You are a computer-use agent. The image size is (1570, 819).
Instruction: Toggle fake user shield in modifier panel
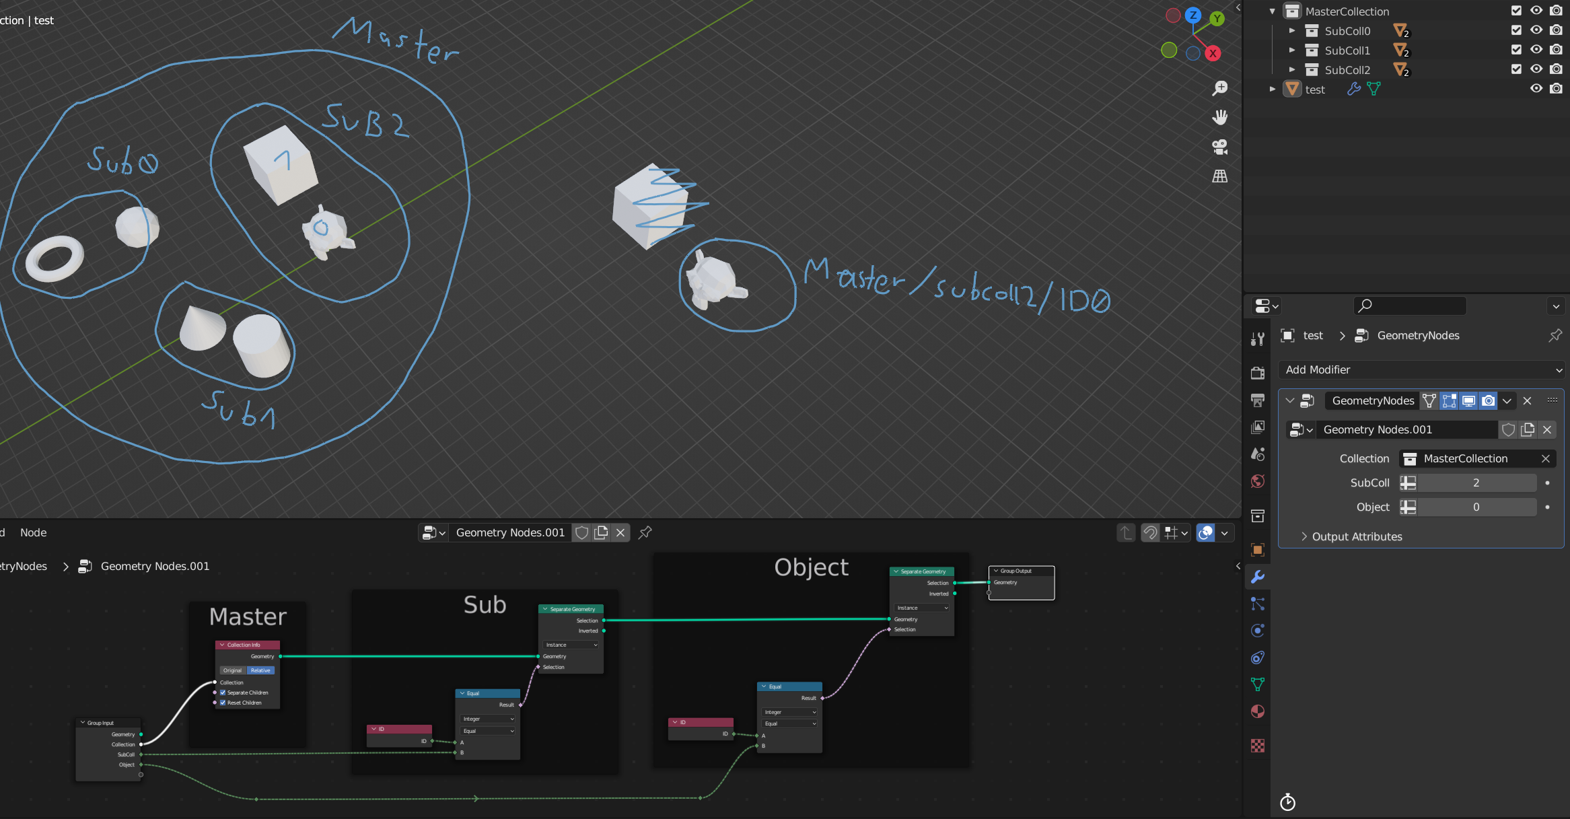1508,429
